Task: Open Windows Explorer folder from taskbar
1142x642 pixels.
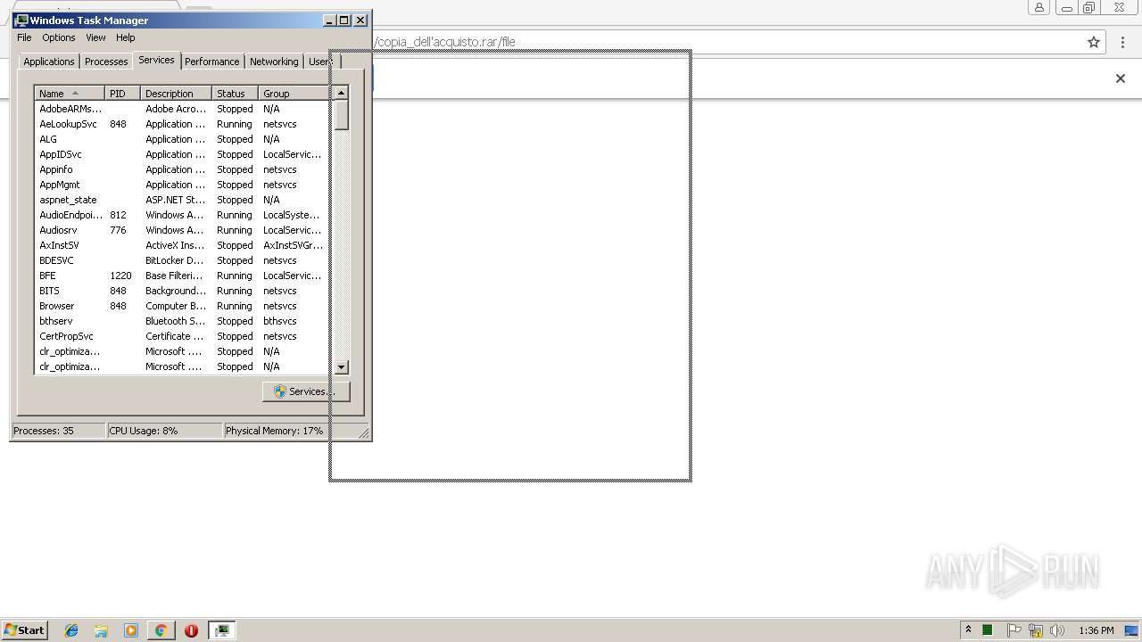Action: pos(101,630)
